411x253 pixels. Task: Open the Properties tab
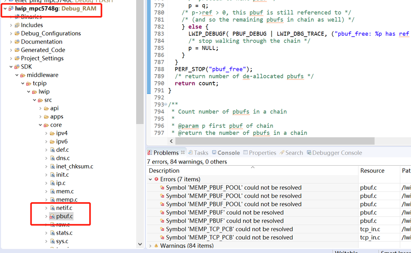click(260, 153)
